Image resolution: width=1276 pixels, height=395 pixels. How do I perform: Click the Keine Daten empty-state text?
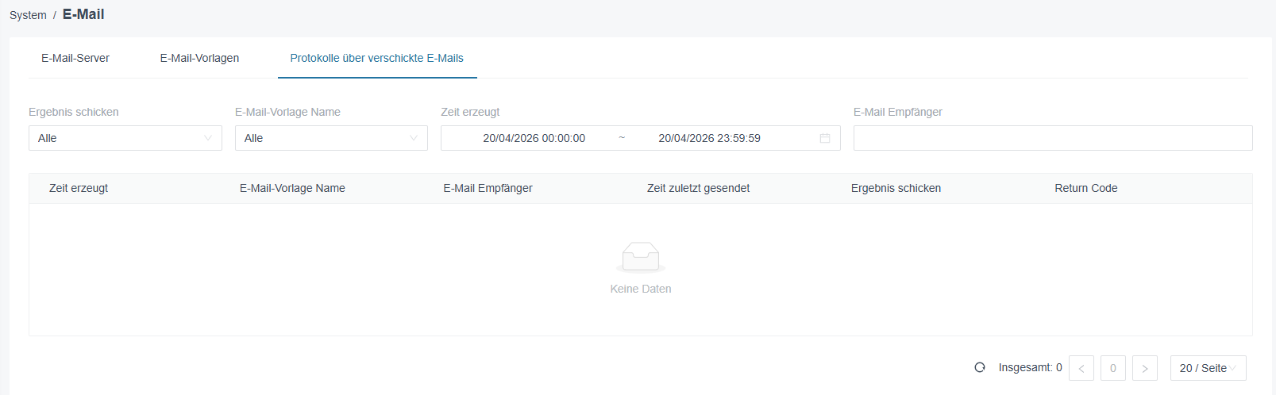(x=641, y=289)
